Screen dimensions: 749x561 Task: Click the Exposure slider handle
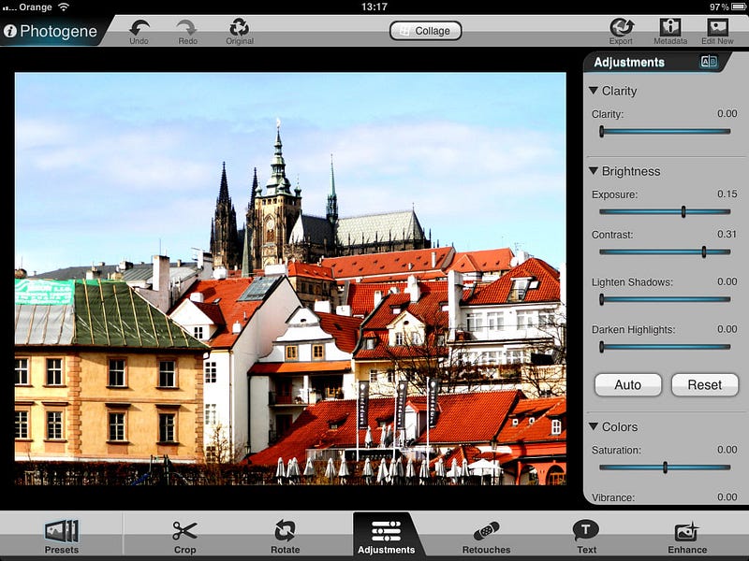coord(683,212)
